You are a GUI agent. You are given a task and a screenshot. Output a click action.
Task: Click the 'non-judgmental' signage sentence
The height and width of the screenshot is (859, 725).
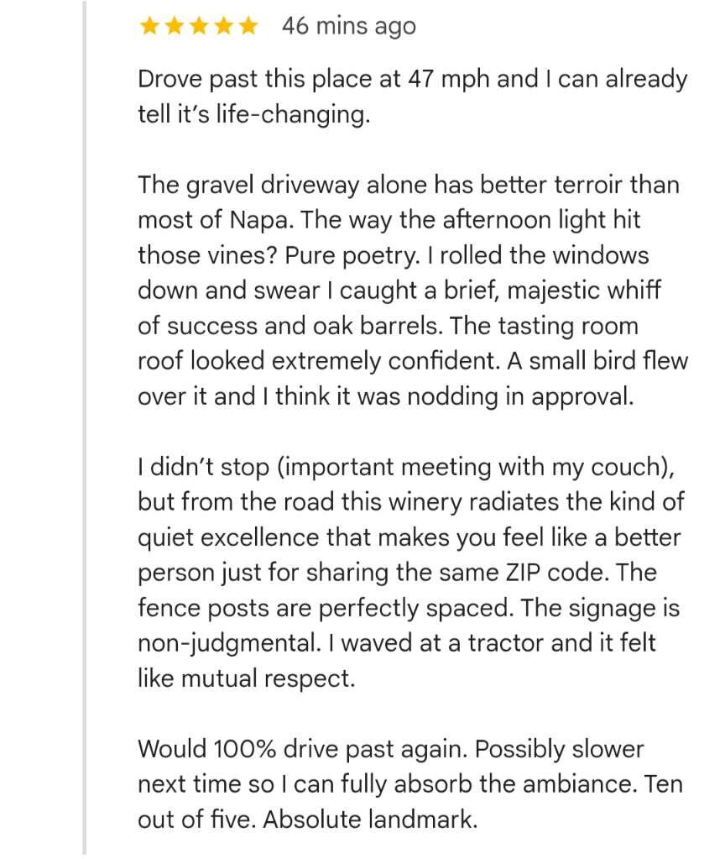(x=409, y=626)
